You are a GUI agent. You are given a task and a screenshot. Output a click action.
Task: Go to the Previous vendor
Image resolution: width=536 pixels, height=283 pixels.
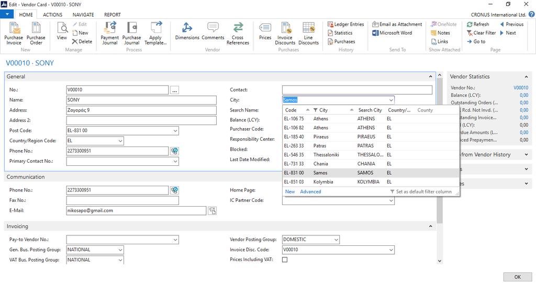pos(512,24)
